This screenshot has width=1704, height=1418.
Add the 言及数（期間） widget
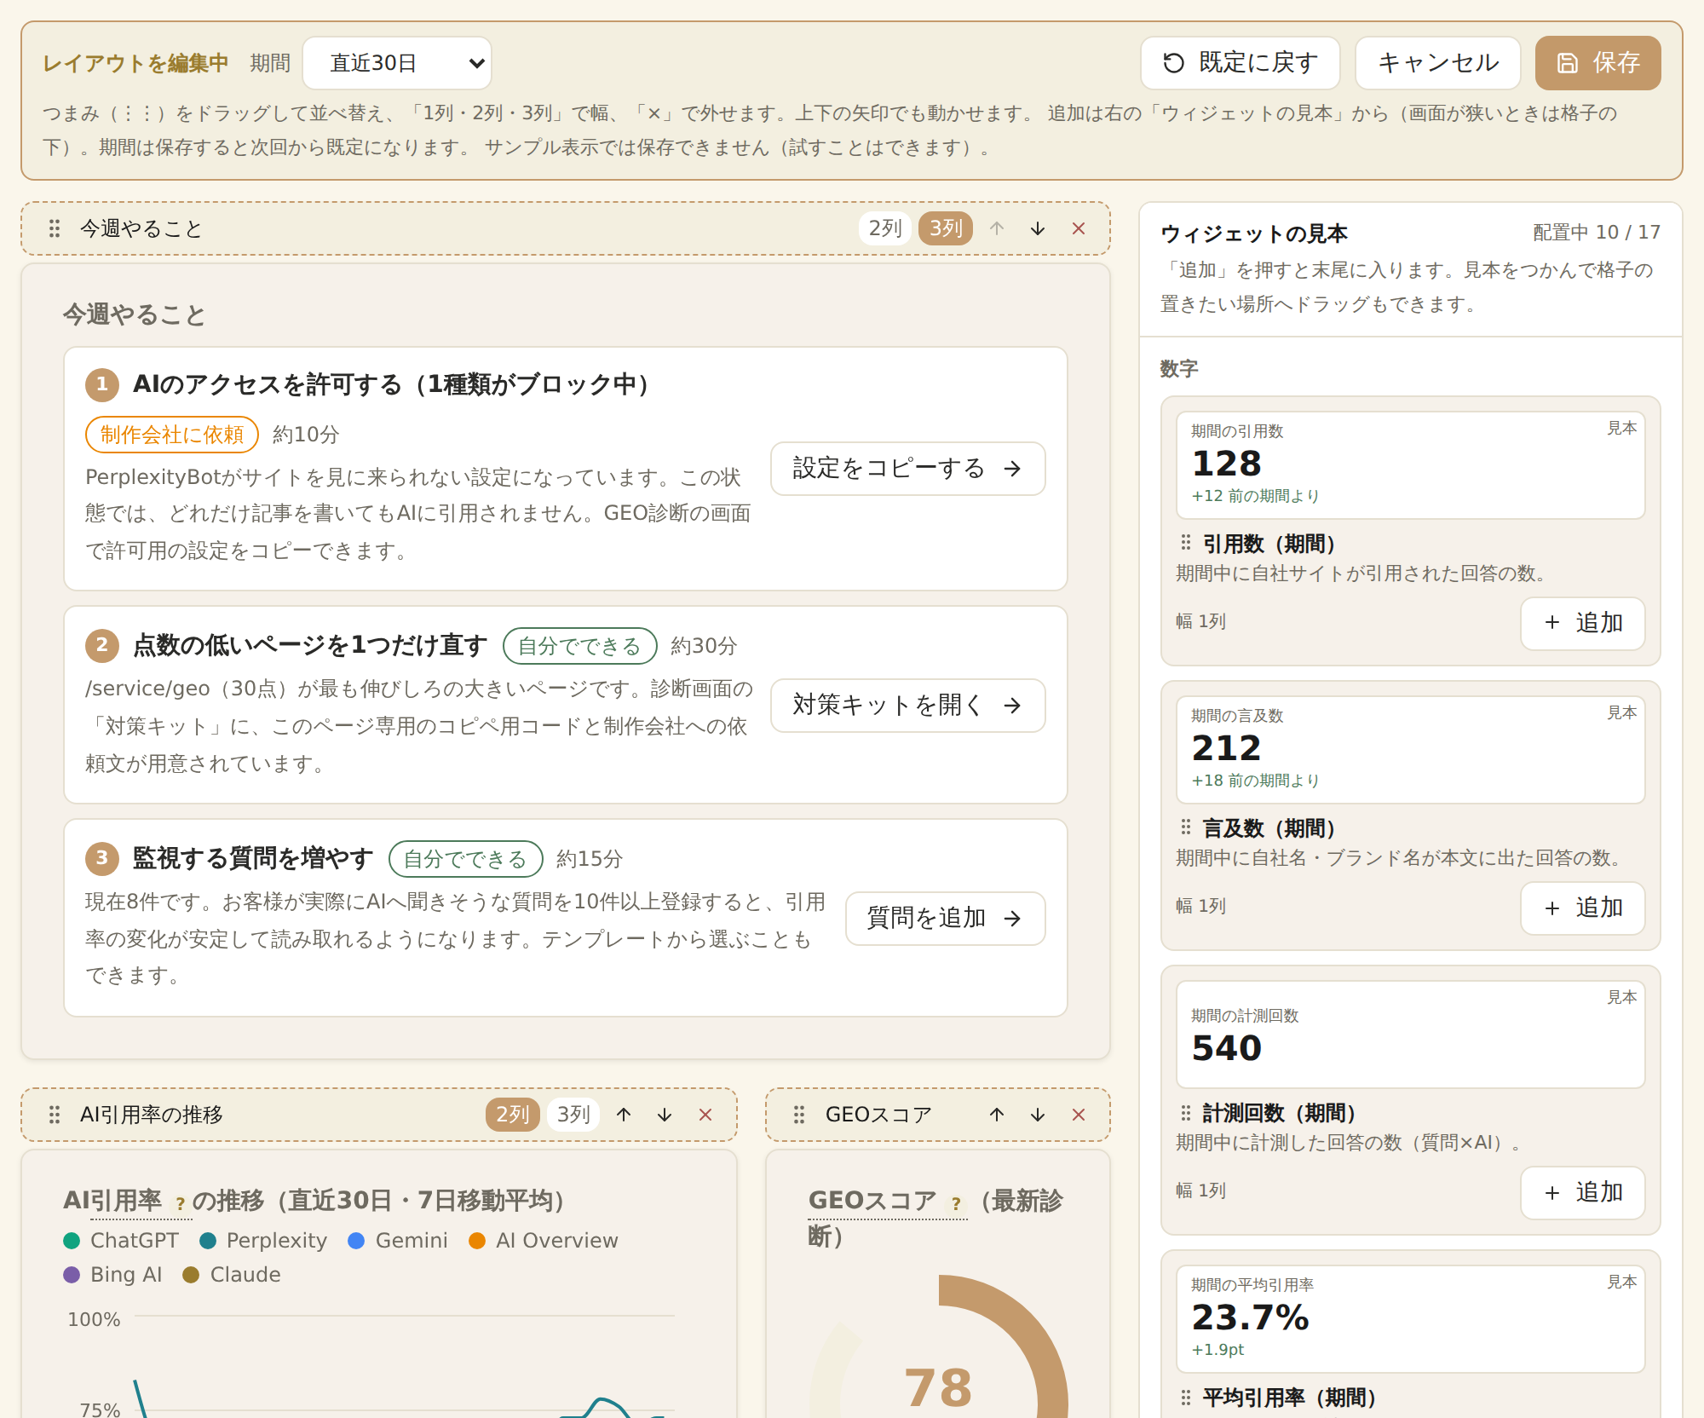(1583, 908)
